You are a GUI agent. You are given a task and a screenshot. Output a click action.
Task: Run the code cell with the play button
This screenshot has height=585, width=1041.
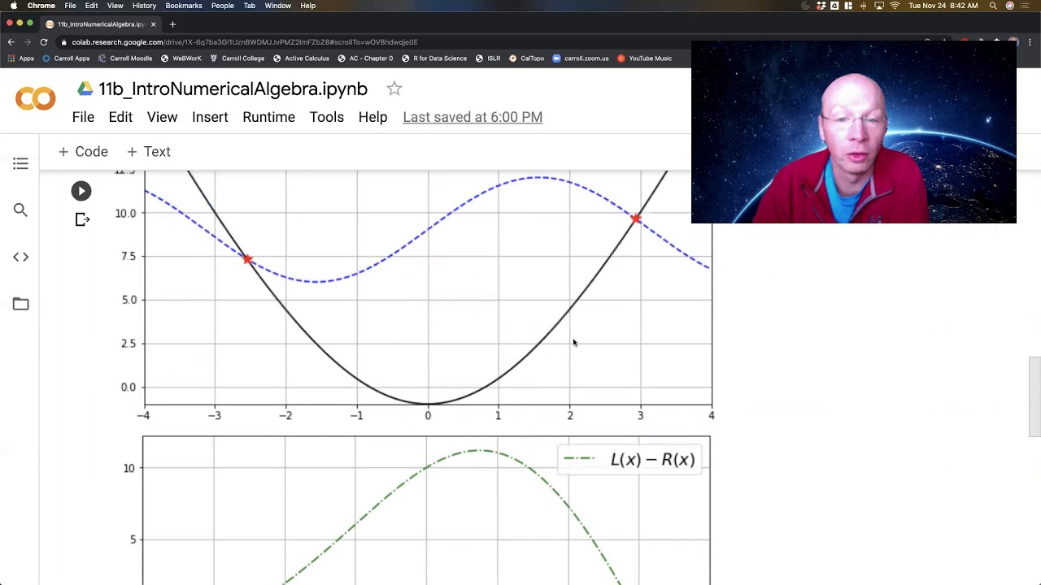pos(81,191)
